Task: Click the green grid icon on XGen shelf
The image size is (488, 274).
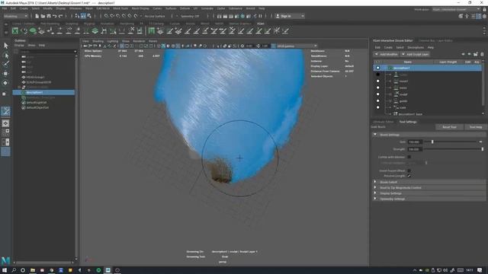Action: tap(151, 30)
